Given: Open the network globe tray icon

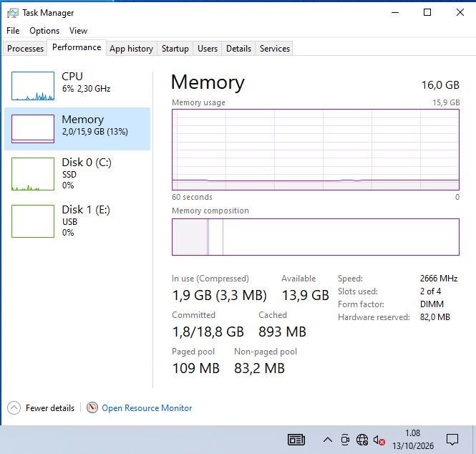Looking at the screenshot, I should (x=362, y=440).
